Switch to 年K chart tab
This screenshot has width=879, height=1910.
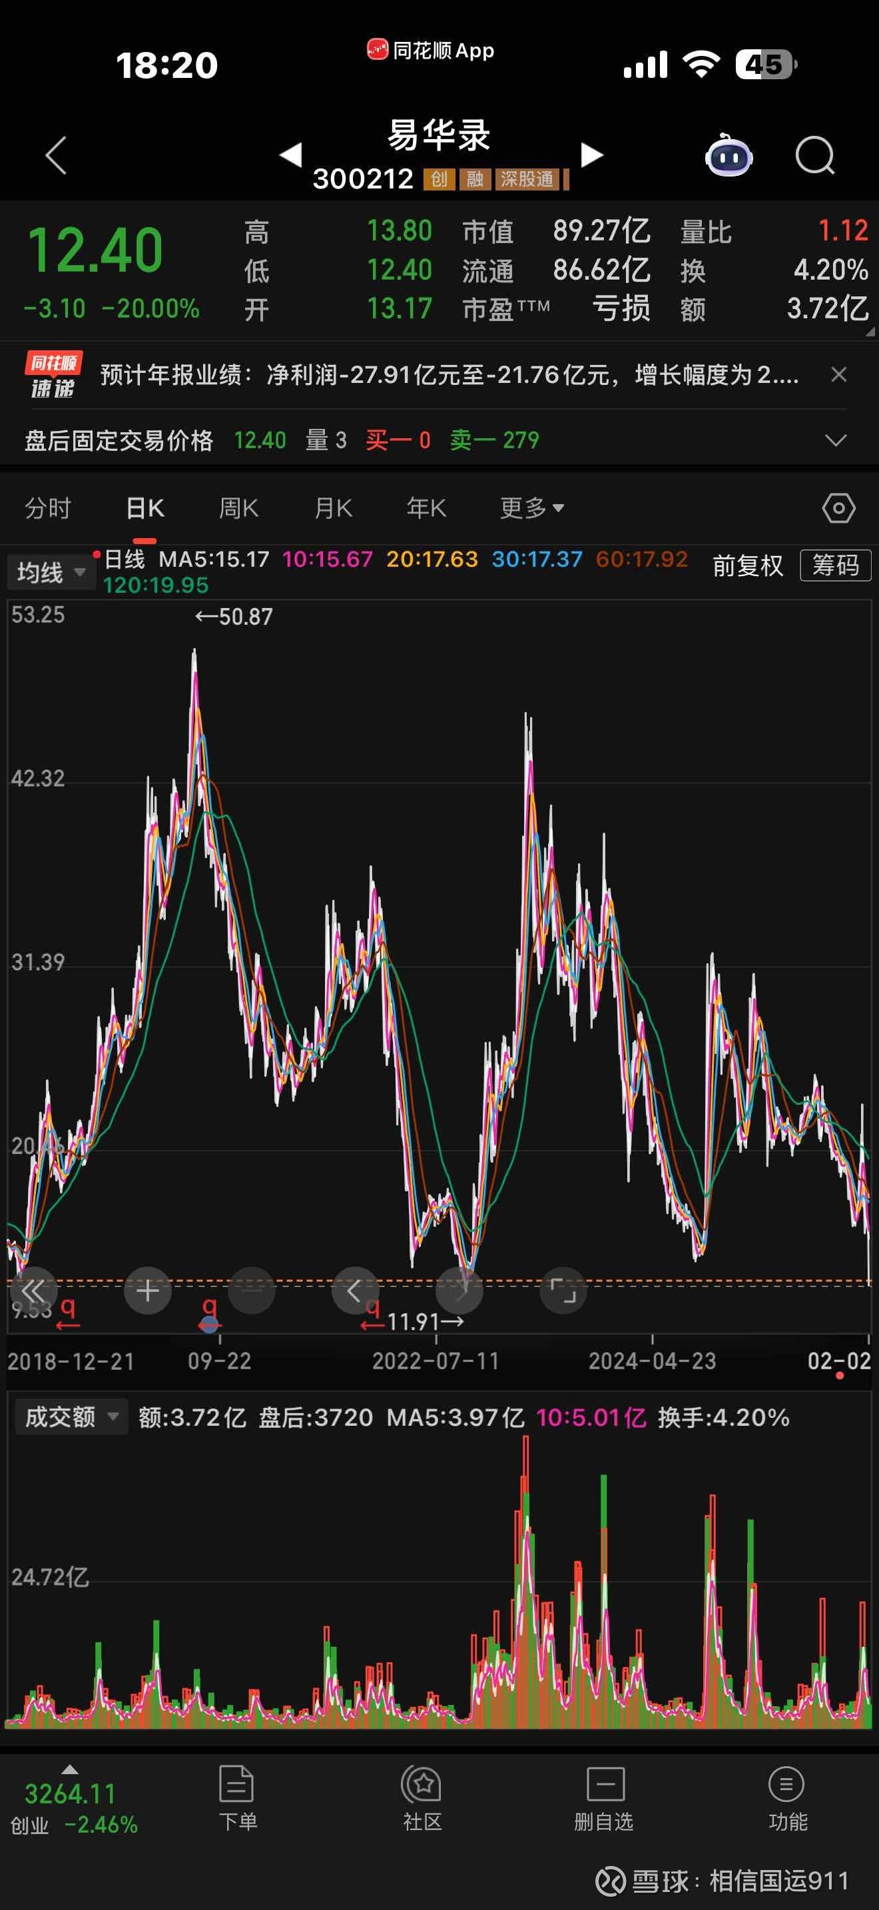click(x=426, y=509)
